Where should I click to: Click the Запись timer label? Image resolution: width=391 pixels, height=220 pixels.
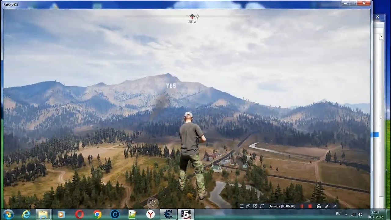(x=282, y=206)
